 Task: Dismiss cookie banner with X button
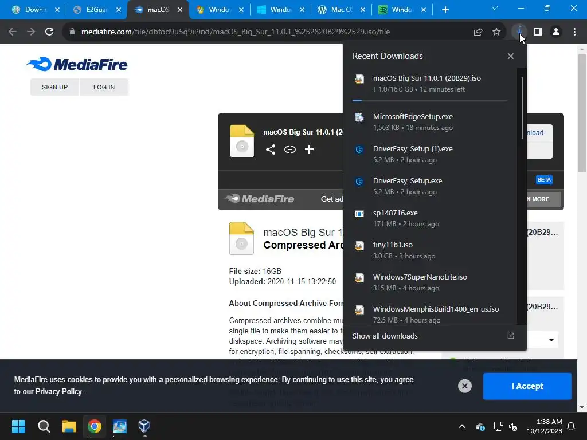pyautogui.click(x=464, y=386)
